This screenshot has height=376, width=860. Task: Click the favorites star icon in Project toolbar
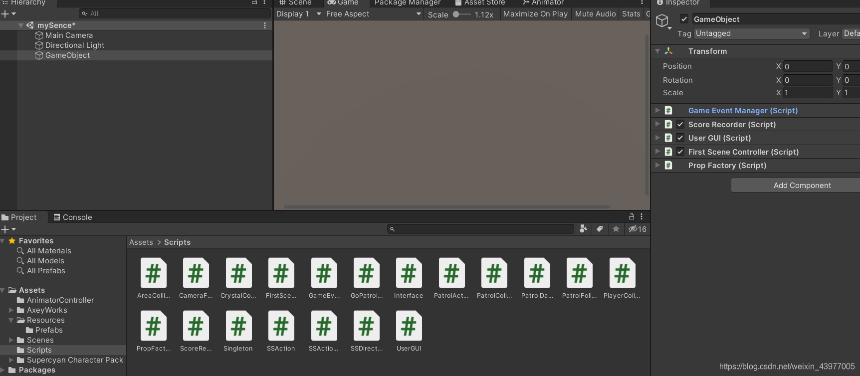(x=616, y=229)
